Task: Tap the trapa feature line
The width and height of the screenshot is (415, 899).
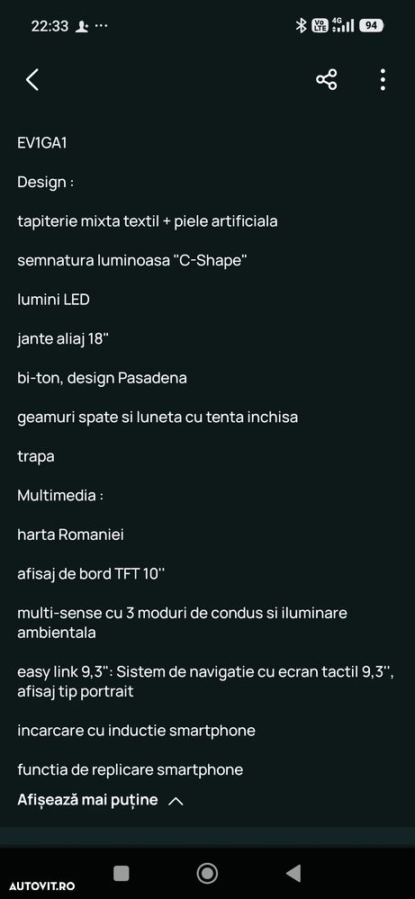Action: pos(35,457)
